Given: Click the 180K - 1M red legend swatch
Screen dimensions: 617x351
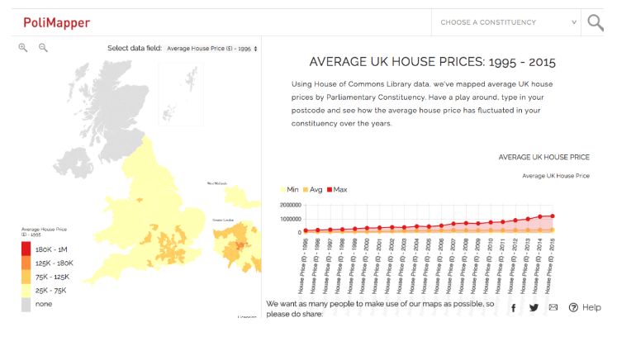Looking at the screenshot, I should pyautogui.click(x=27, y=249).
